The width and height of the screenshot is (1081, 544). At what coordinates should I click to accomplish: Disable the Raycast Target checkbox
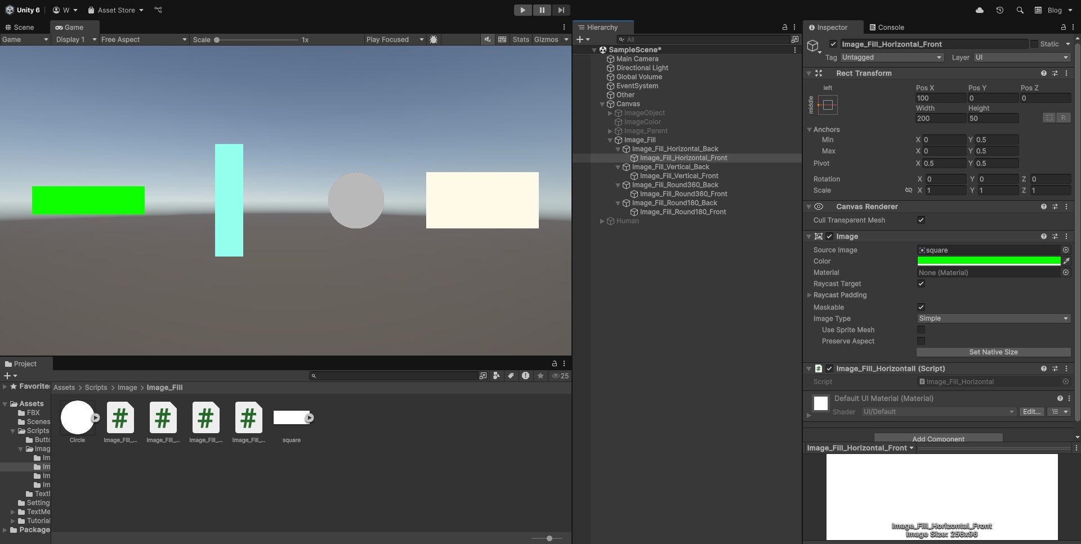point(921,284)
